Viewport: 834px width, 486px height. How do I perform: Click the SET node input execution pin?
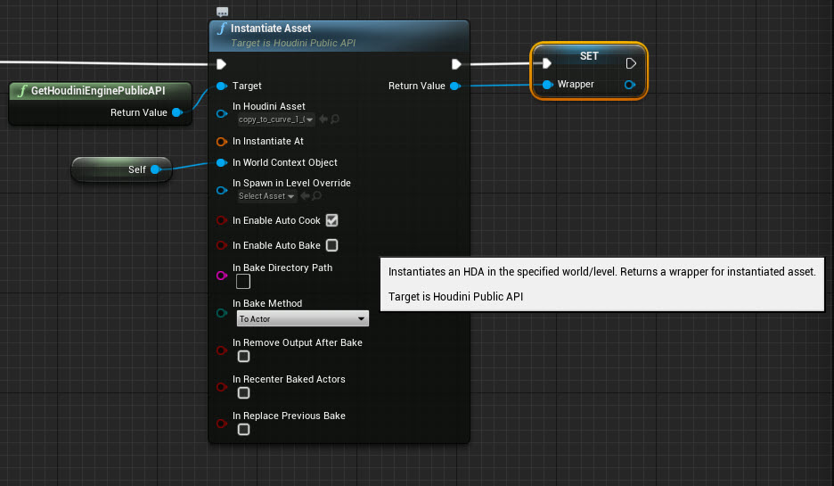546,63
